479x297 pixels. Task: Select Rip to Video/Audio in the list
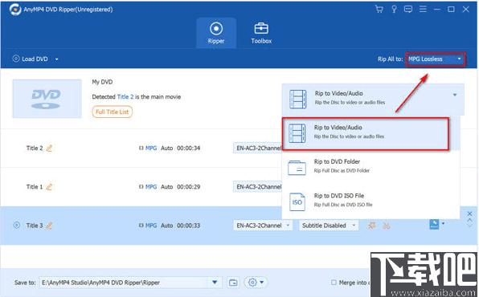(366, 134)
